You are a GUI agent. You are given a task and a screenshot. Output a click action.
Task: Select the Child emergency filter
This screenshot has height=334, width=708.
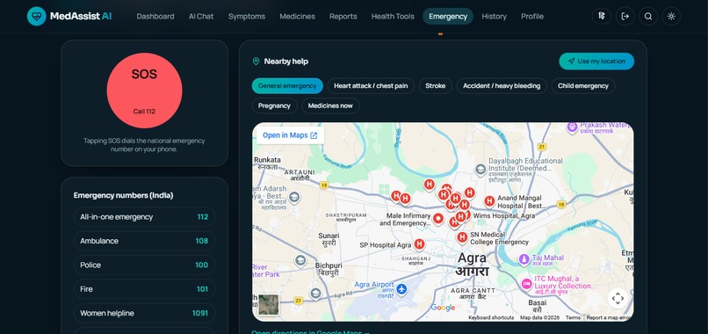[583, 86]
